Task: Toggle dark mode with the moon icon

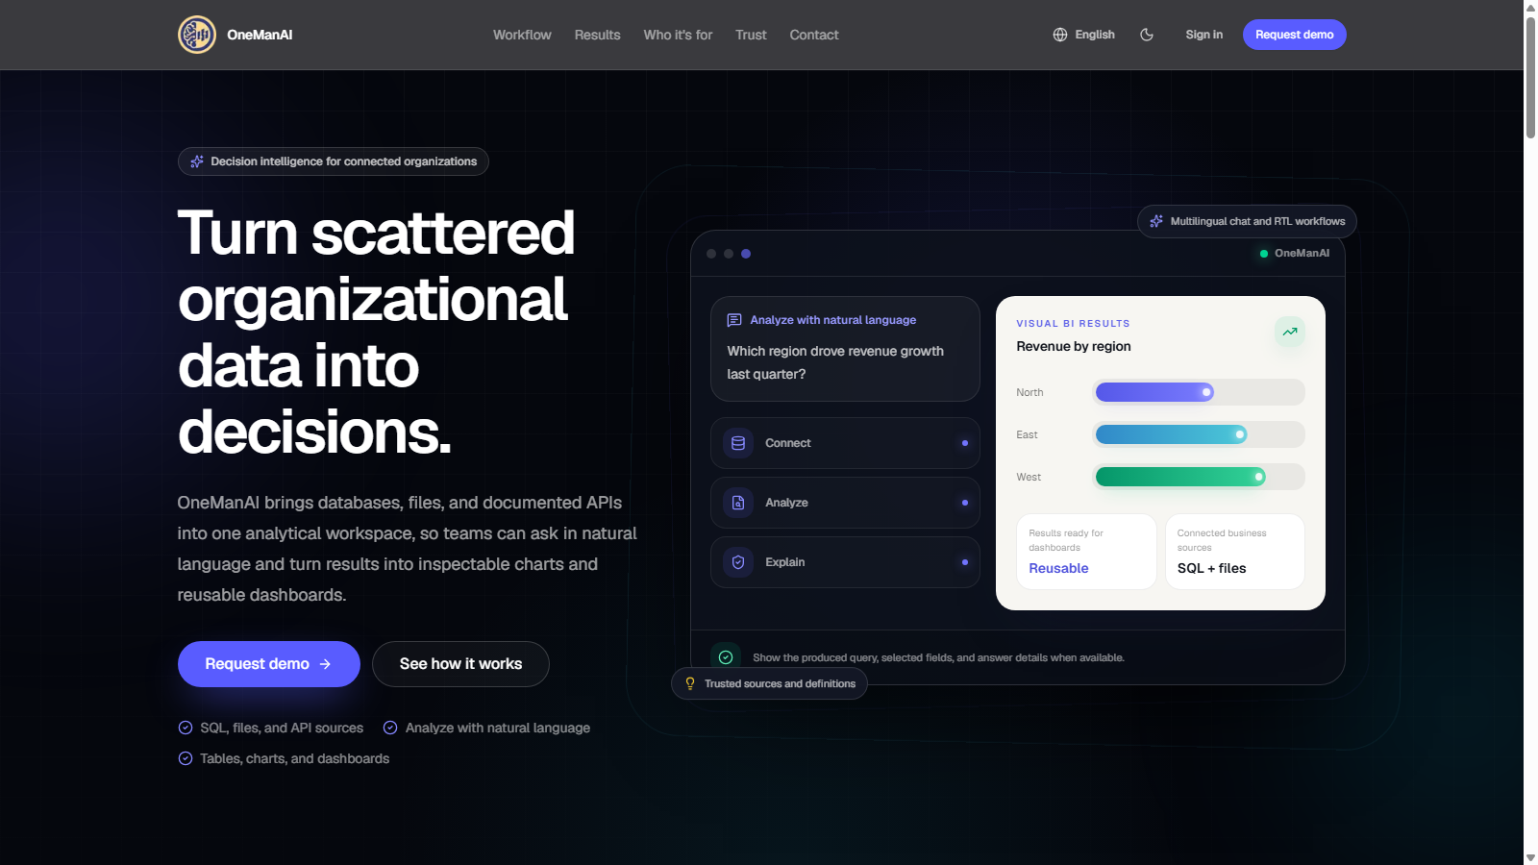Action: pyautogui.click(x=1147, y=35)
